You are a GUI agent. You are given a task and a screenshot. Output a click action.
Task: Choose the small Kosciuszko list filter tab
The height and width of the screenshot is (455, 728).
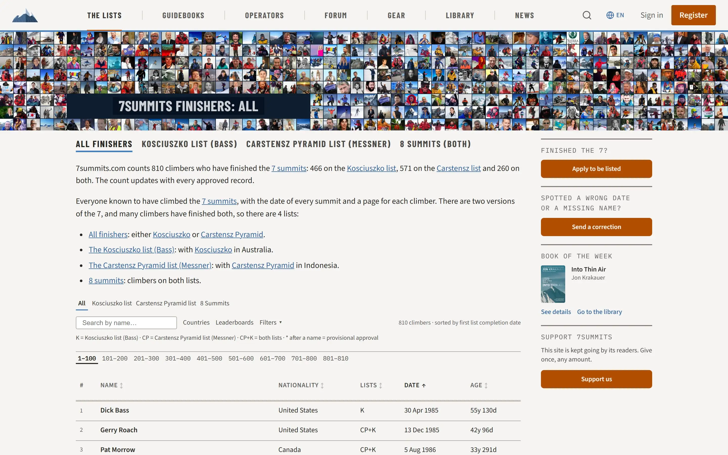point(112,303)
